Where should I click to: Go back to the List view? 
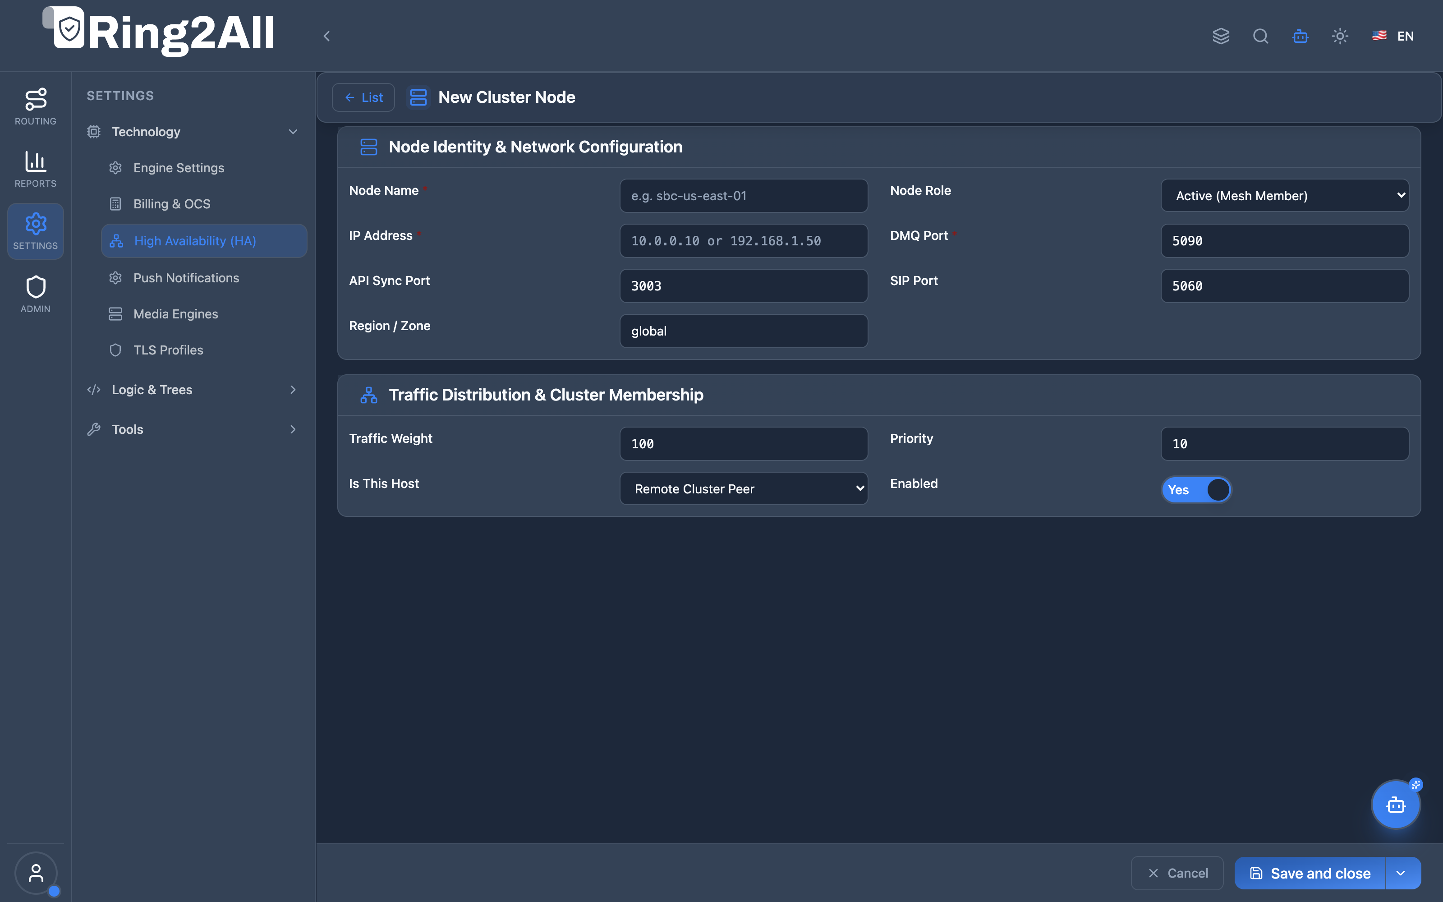(363, 97)
